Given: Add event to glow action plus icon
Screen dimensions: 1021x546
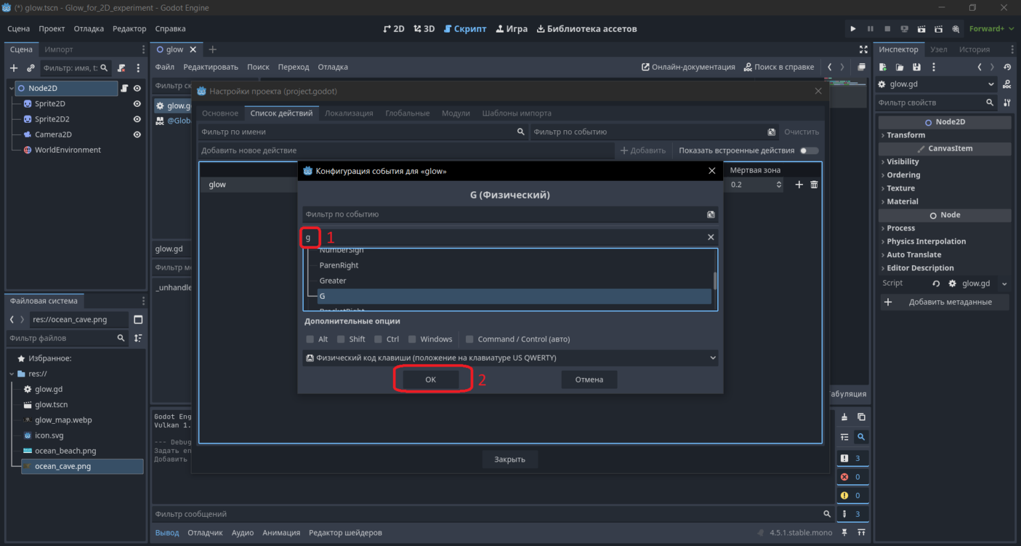Looking at the screenshot, I should point(799,185).
